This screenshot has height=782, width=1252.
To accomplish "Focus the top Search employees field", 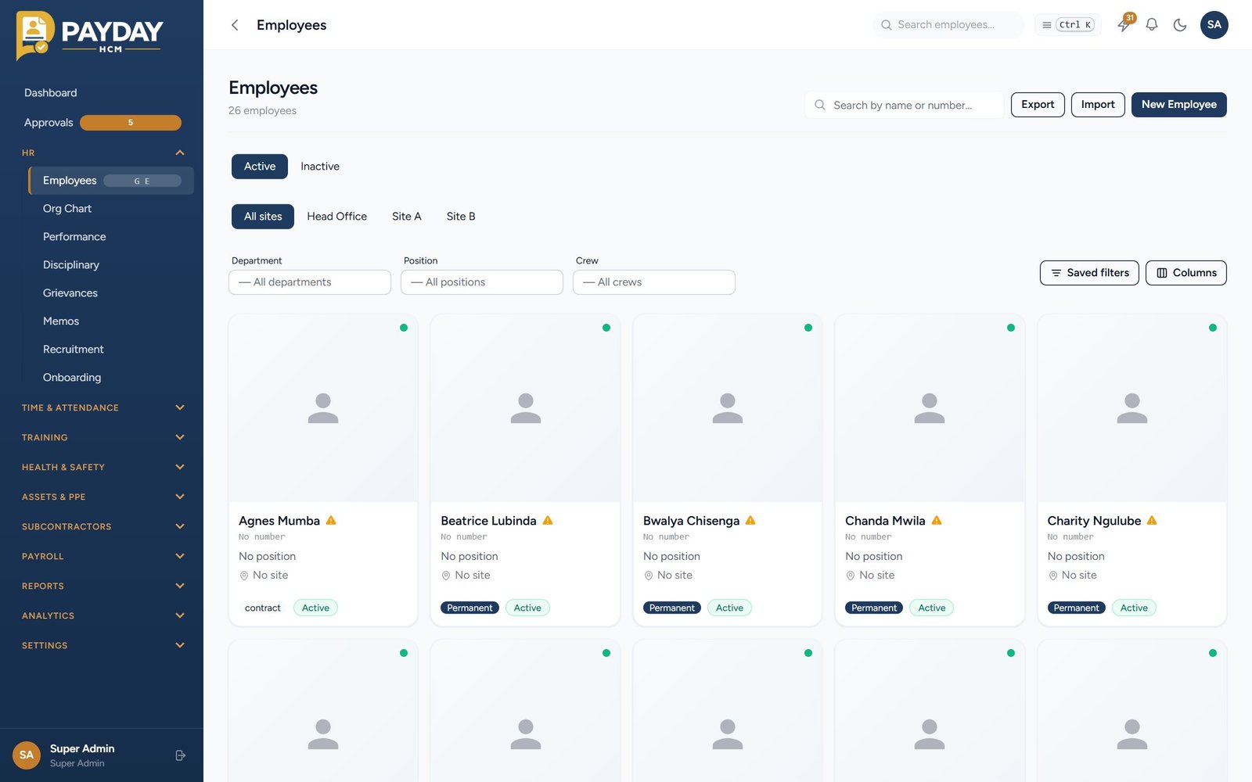I will (x=948, y=25).
